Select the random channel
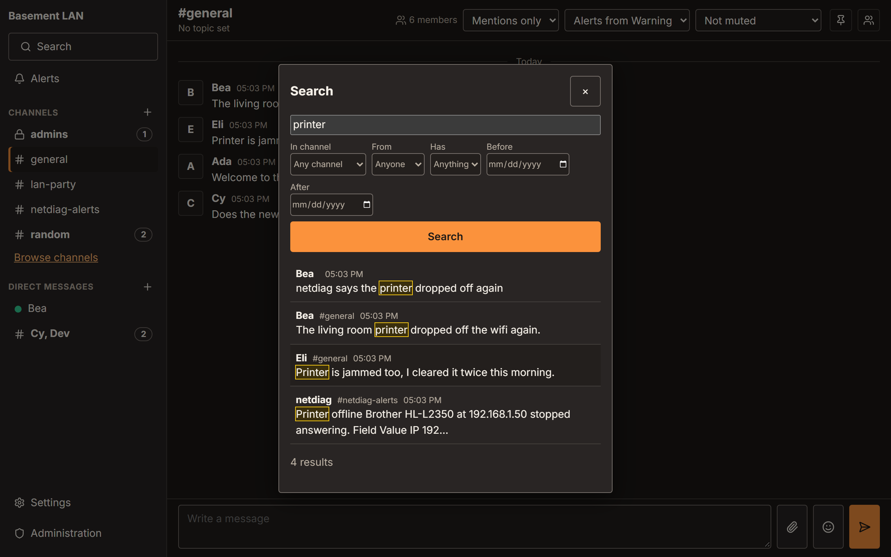The image size is (891, 557). point(83,234)
